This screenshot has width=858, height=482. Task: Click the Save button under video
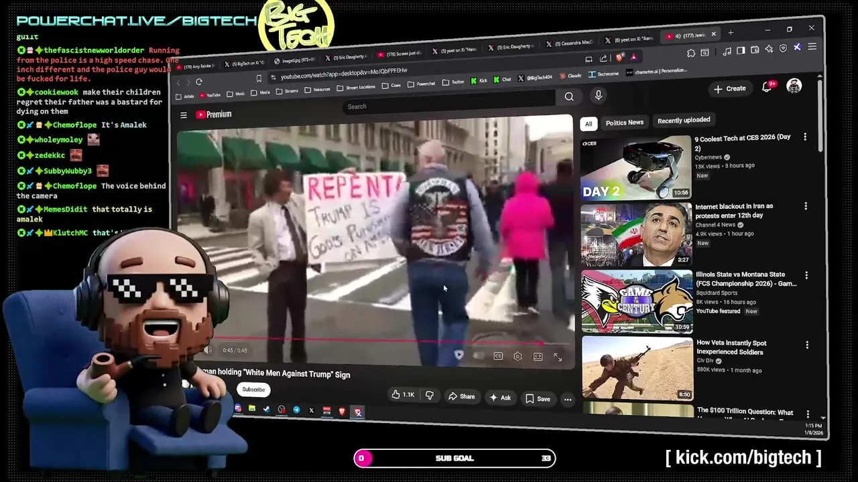coord(538,399)
